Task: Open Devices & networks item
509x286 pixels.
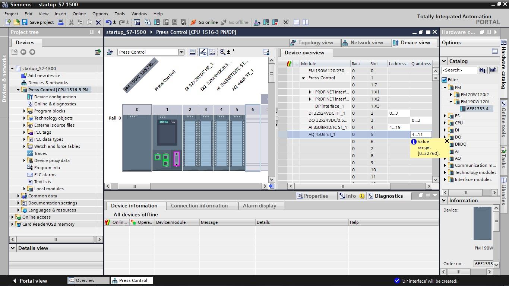Action: [x=48, y=83]
